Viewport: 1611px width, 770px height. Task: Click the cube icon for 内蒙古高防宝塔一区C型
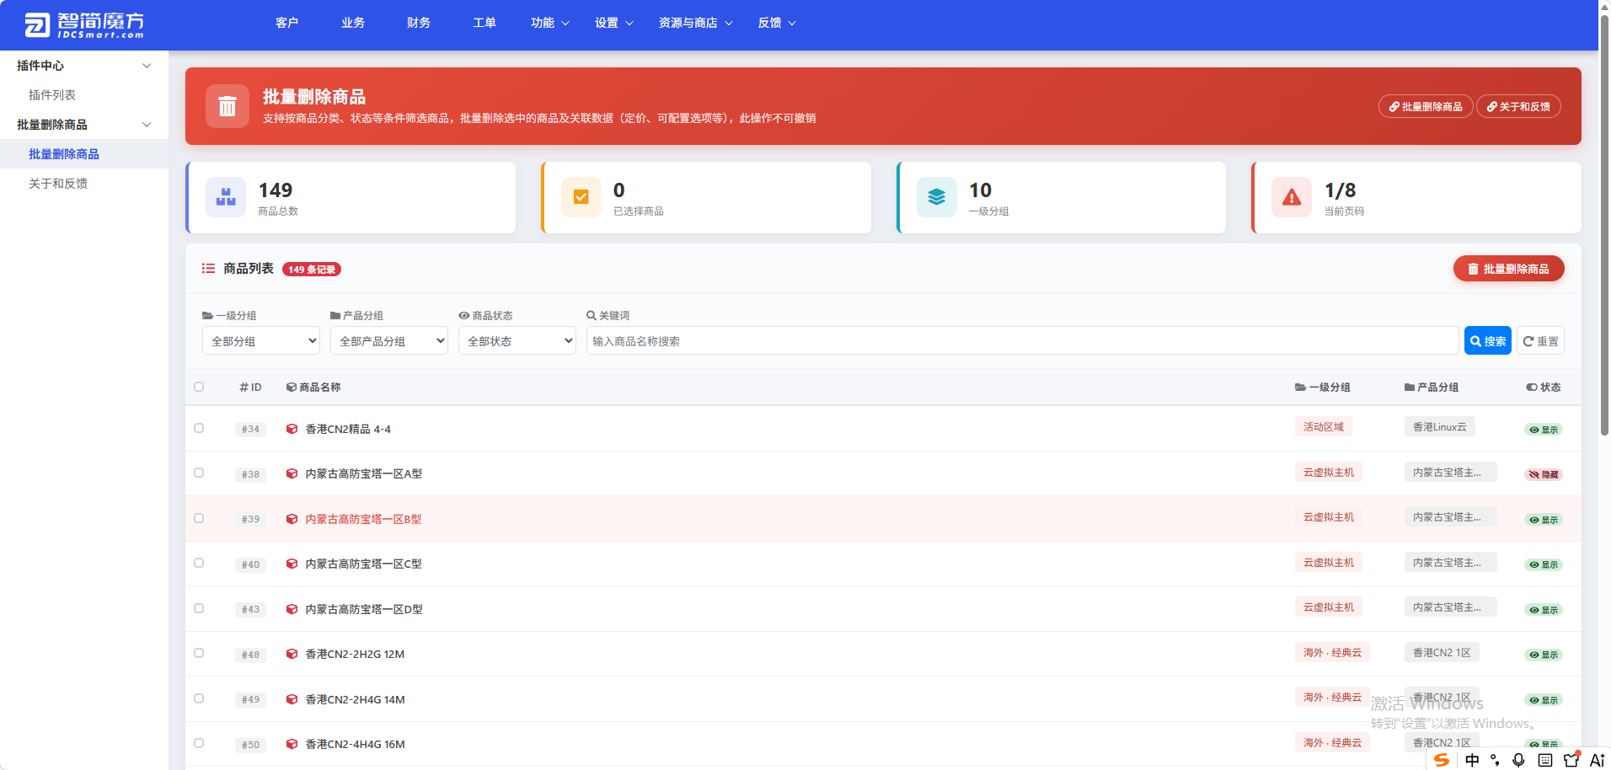(x=292, y=564)
